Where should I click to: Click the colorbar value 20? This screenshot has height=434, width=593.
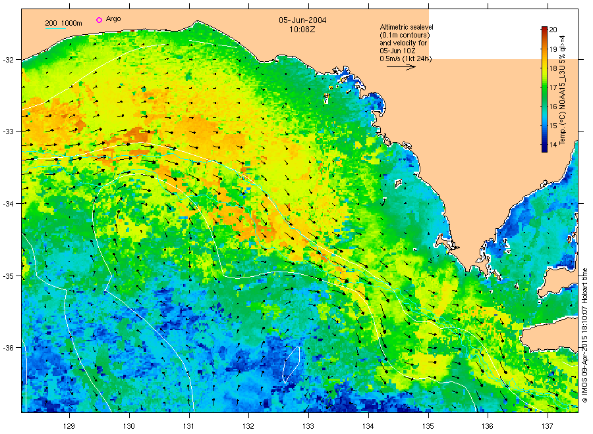(553, 30)
